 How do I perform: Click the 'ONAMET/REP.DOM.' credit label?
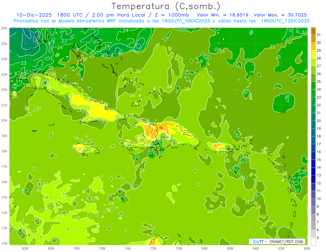click(287, 241)
